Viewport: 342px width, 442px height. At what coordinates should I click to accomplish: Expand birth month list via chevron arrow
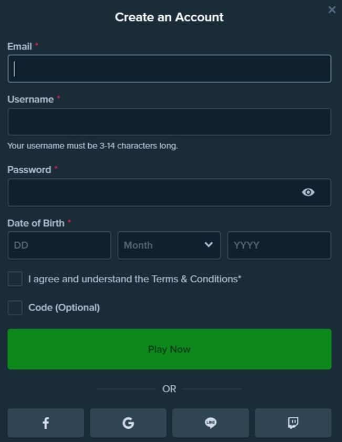point(209,245)
